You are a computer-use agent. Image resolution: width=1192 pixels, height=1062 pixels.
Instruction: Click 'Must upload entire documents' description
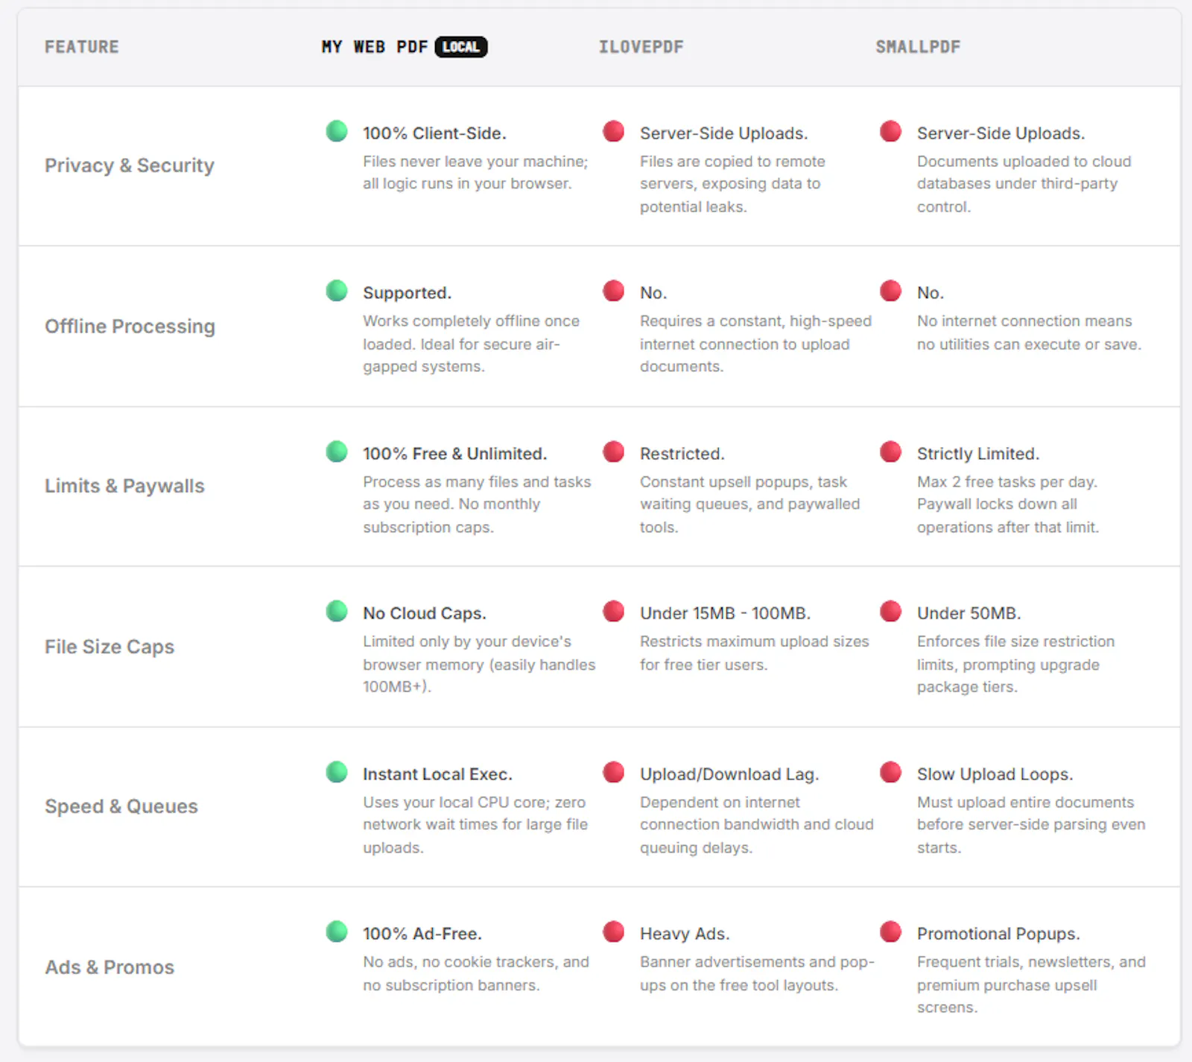pyautogui.click(x=1031, y=825)
